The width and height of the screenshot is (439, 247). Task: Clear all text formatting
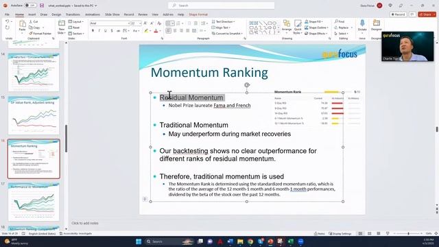tap(159, 23)
